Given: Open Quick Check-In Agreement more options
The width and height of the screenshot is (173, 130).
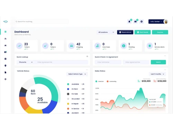Looking at the screenshot, I should click(x=165, y=56).
